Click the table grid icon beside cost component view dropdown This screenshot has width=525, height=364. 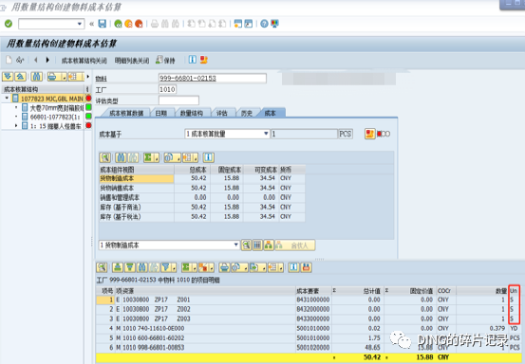[x=257, y=246]
